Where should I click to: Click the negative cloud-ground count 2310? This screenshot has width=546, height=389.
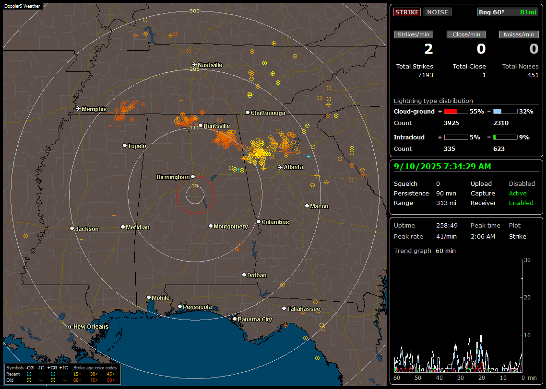point(501,123)
